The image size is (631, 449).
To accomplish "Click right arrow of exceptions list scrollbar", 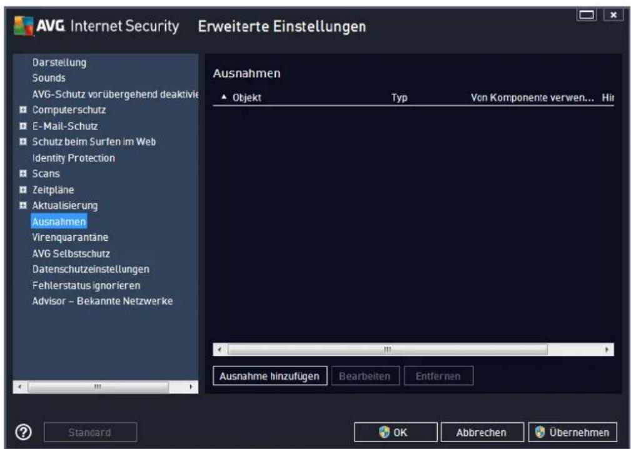I will pyautogui.click(x=607, y=350).
